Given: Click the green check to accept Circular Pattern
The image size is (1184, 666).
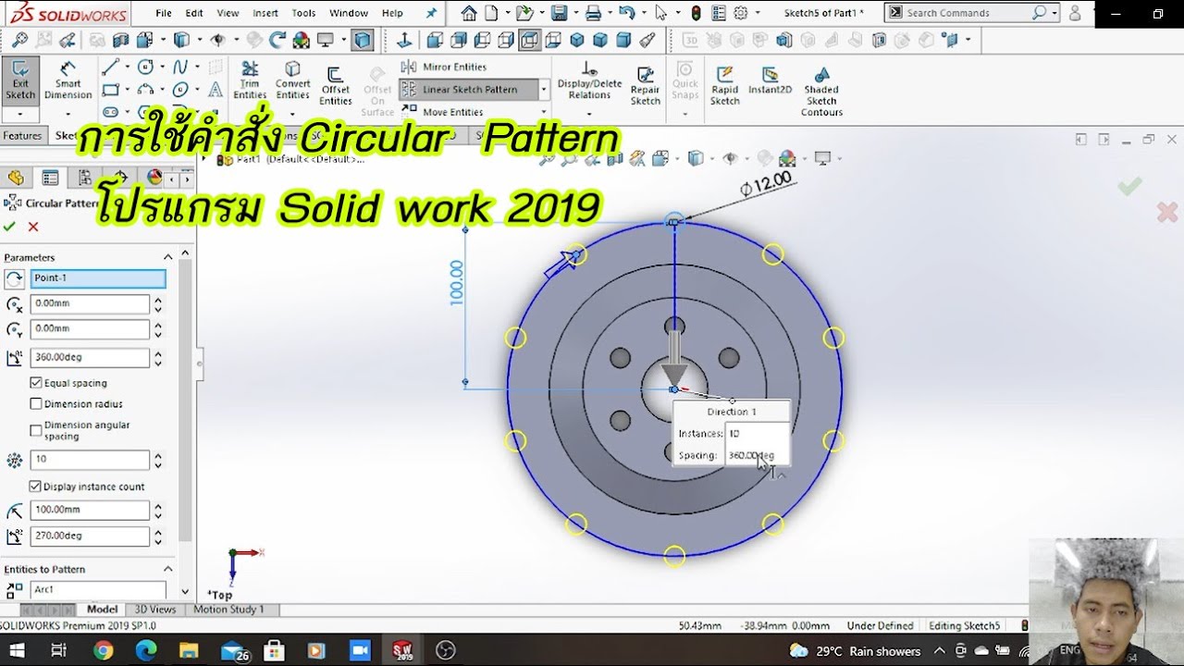Looking at the screenshot, I should 9,227.
